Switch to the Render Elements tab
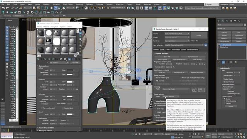 pos(193,50)
